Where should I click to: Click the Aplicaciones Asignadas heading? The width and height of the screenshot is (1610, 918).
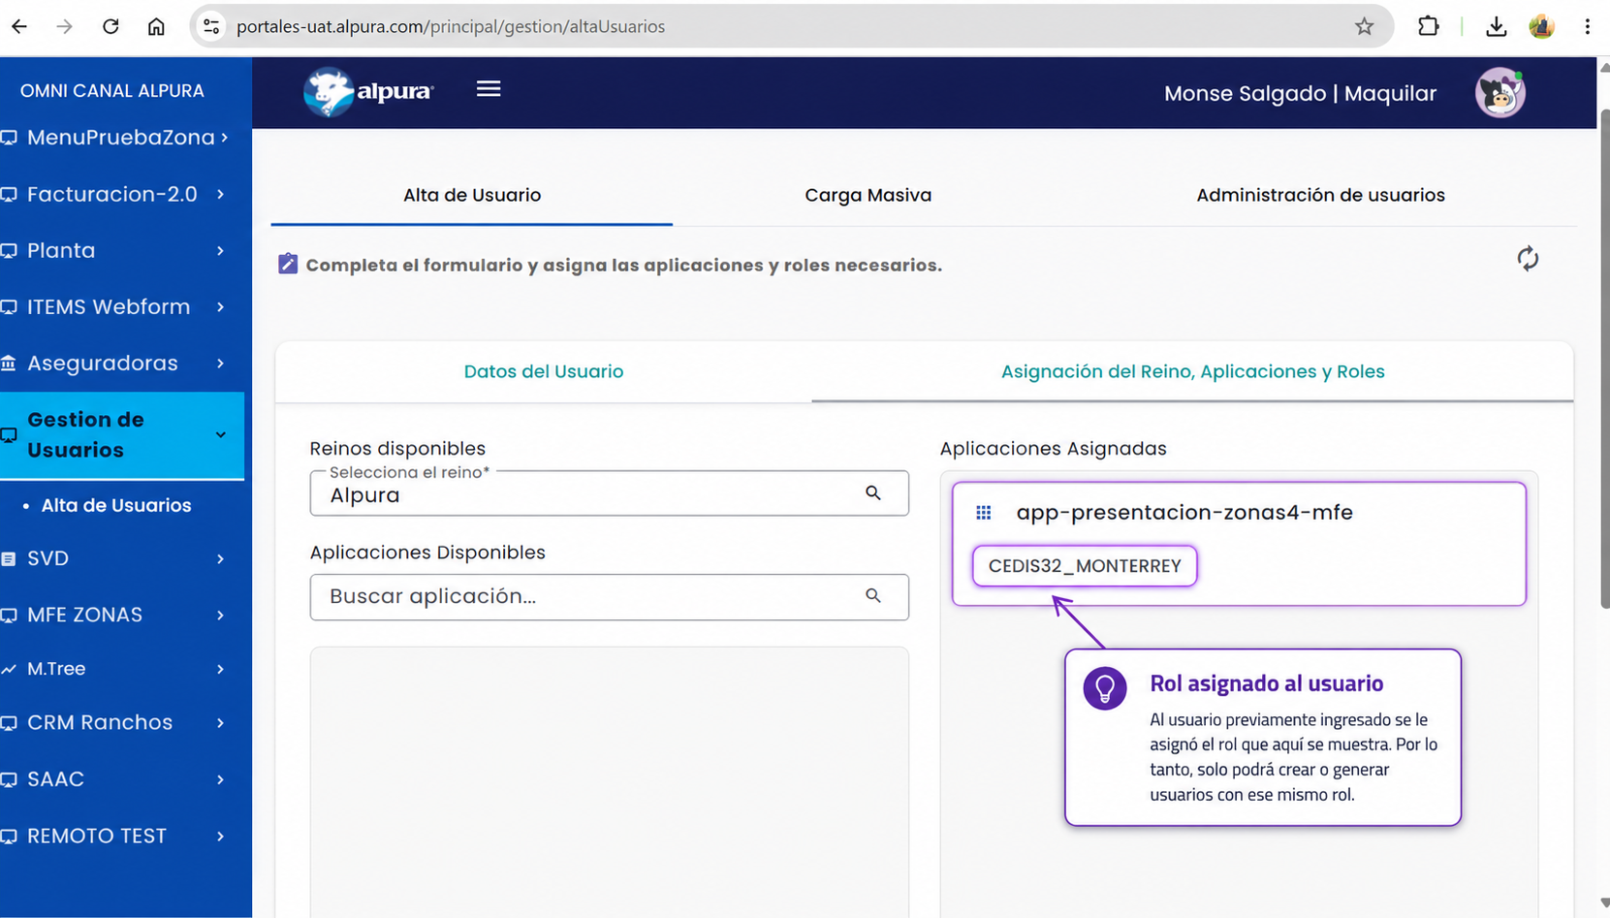(1054, 449)
